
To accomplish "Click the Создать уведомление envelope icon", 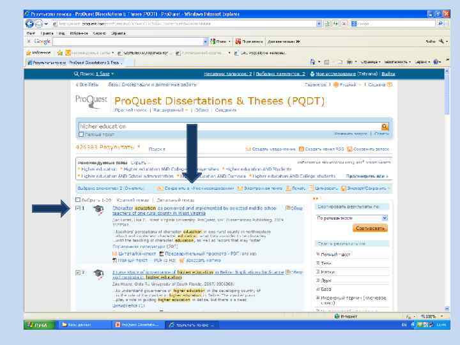I will [x=248, y=149].
